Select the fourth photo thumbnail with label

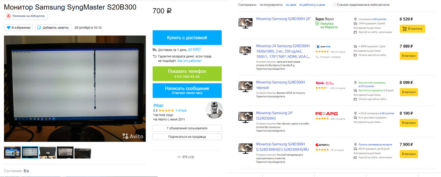(x=65, y=152)
